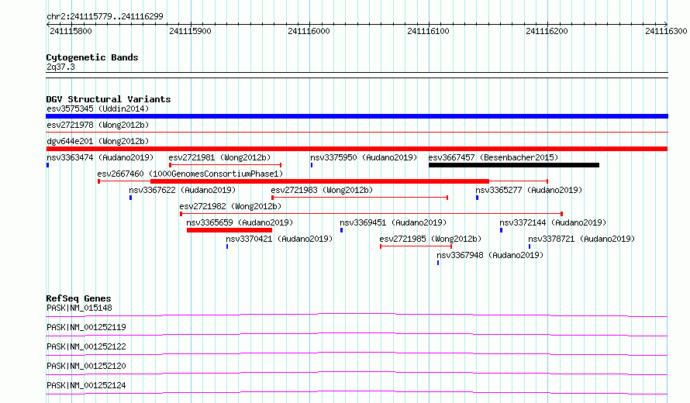Screen dimensions: 690x403
Task: Click ruler position 241115900
Action: 190,31
